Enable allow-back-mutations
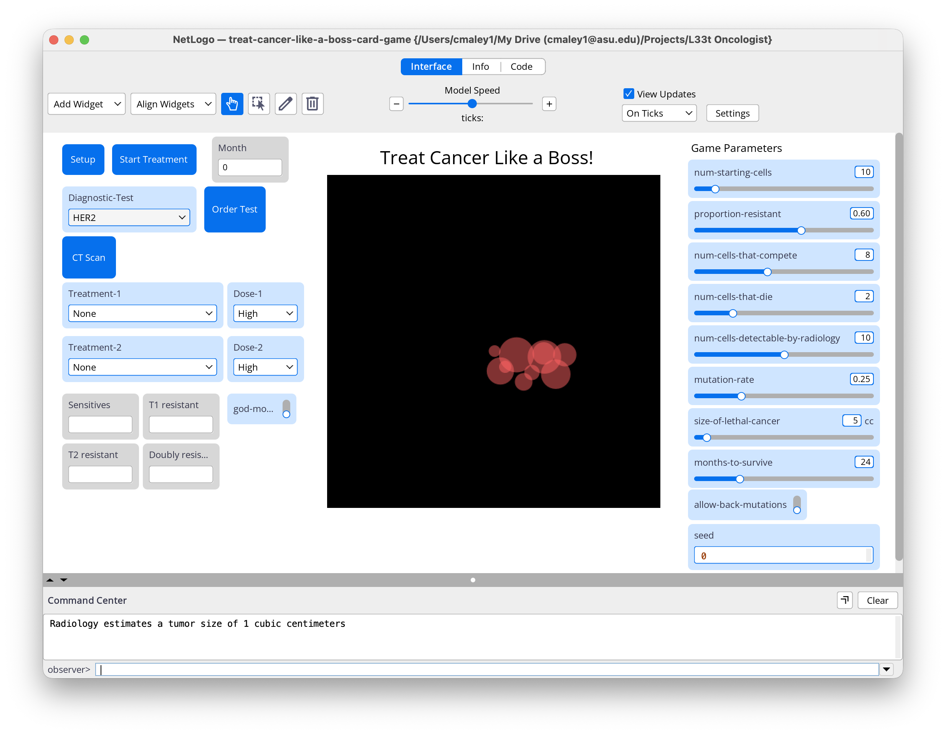 coord(797,507)
